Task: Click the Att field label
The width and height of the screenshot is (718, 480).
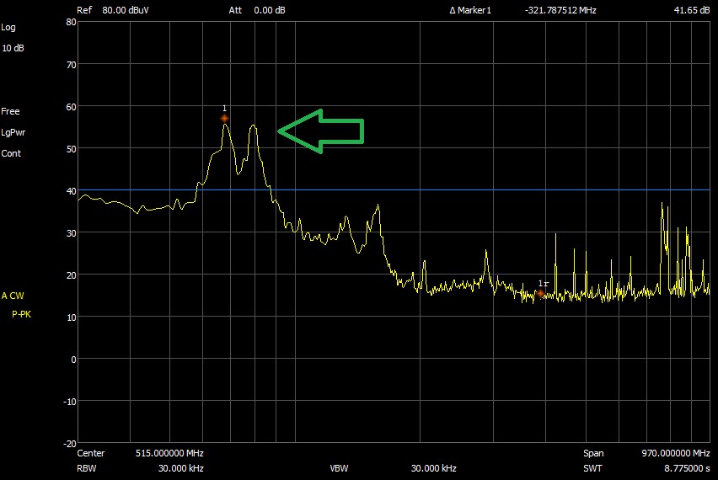Action: tap(235, 10)
